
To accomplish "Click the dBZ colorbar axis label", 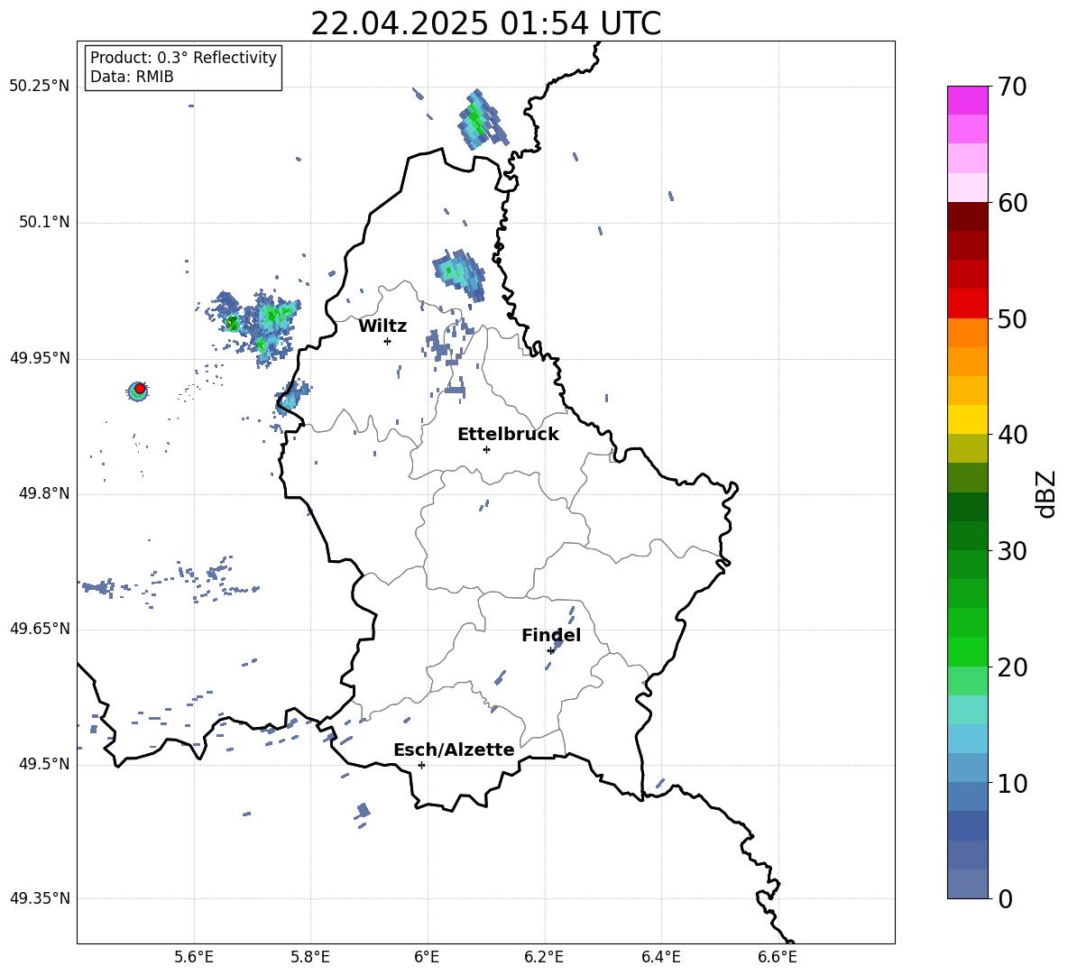I will tap(1047, 493).
